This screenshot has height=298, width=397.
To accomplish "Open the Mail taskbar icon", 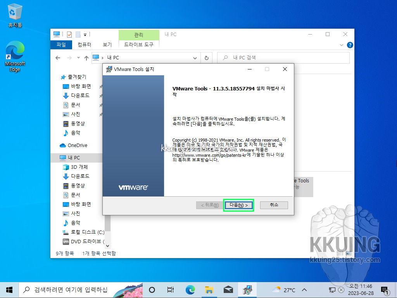I will tap(228, 290).
